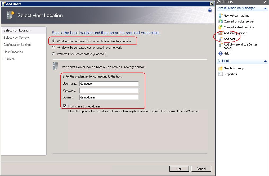Viewport: 269px width, 176px height.
Task: Collapse the All Hosts section
Action: (265, 61)
